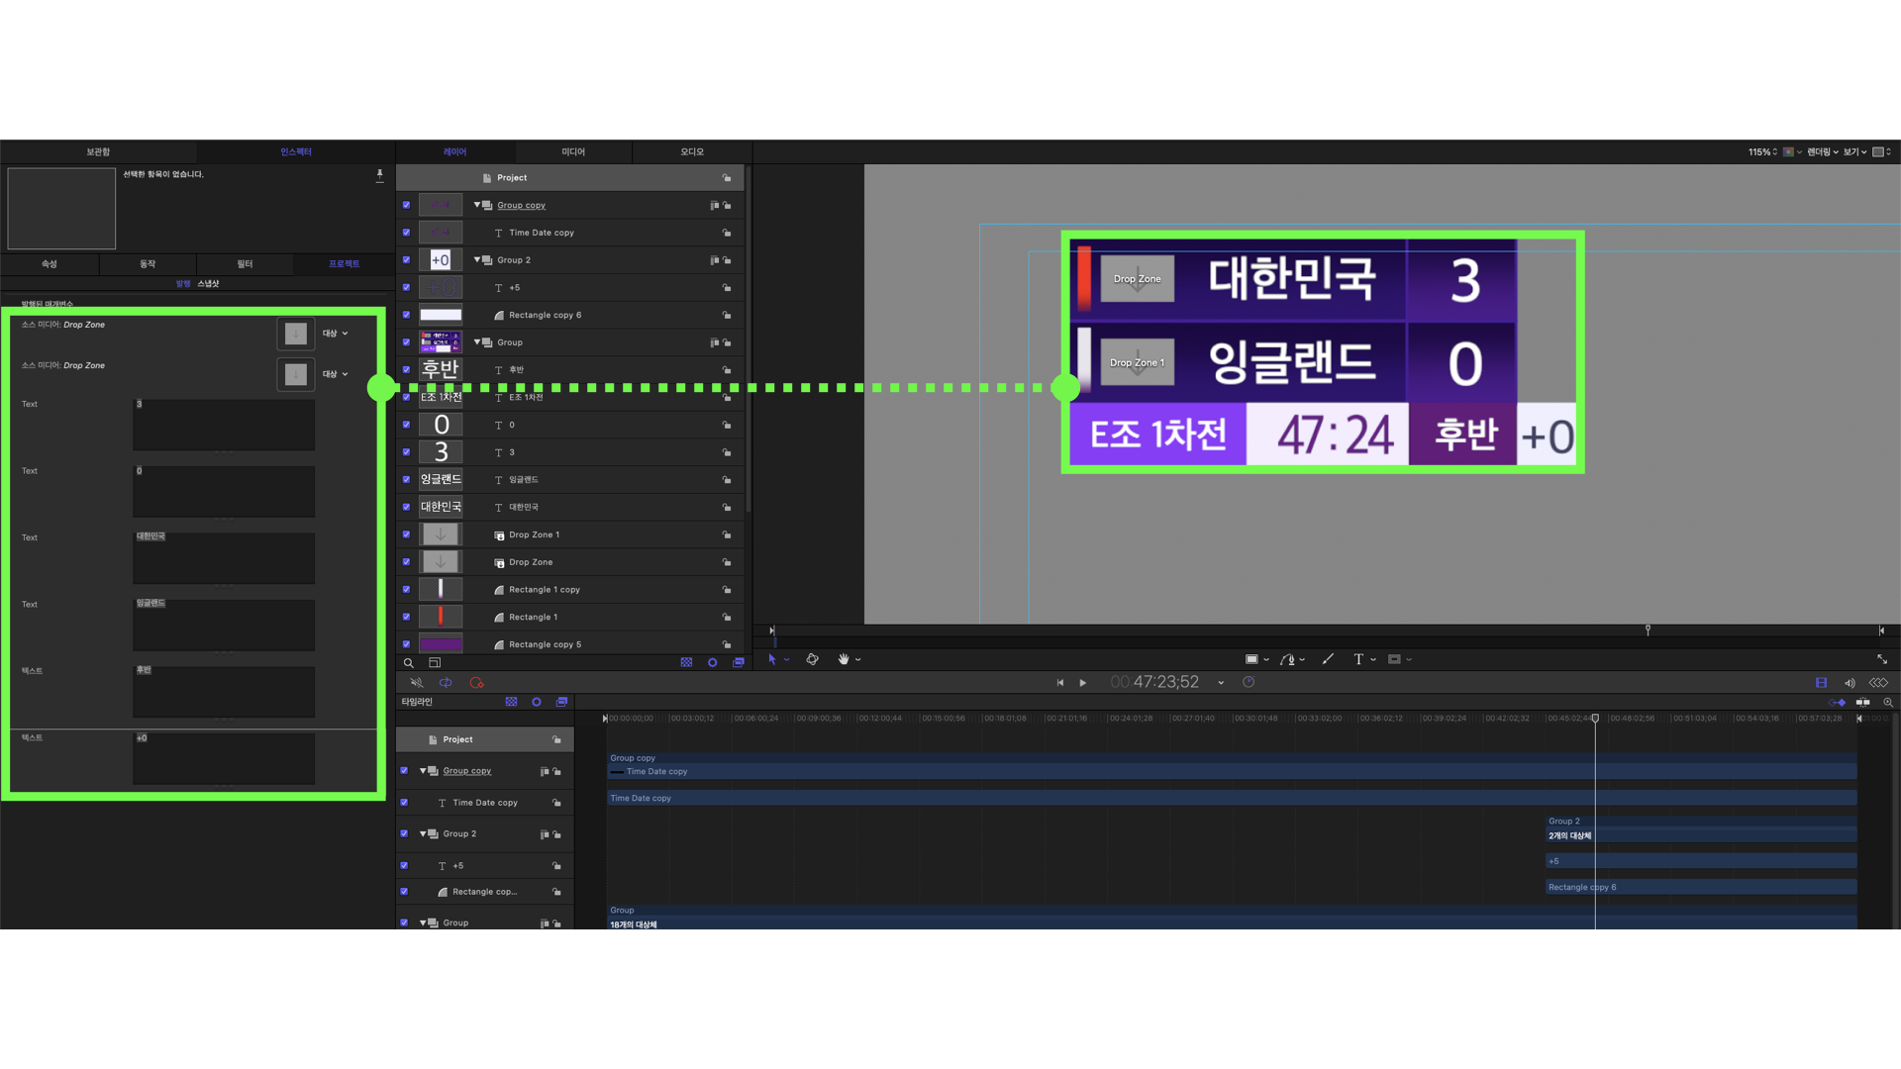Select the arrow selection tool in canvas toolbar

[x=772, y=659]
